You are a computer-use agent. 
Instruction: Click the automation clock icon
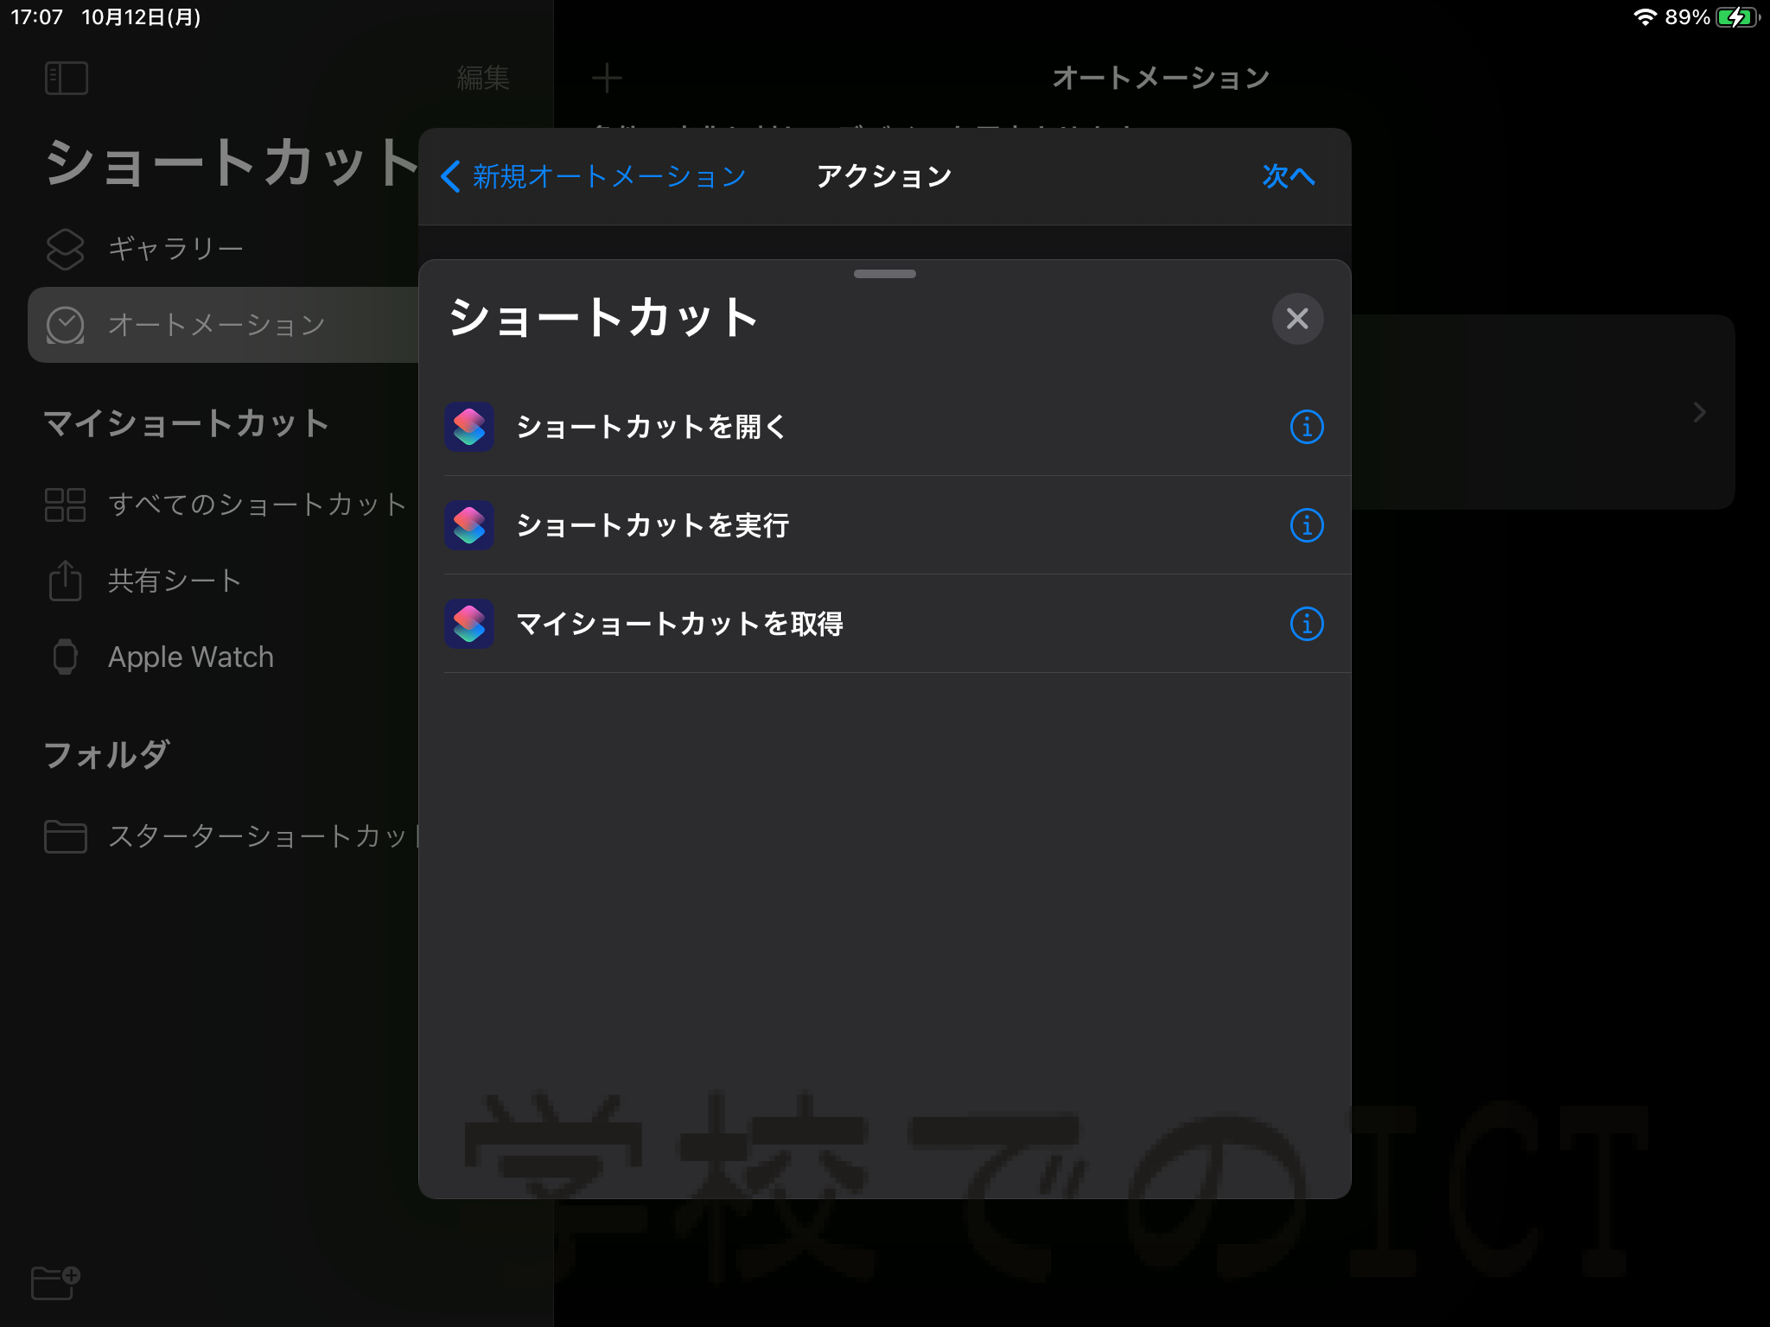(x=66, y=325)
